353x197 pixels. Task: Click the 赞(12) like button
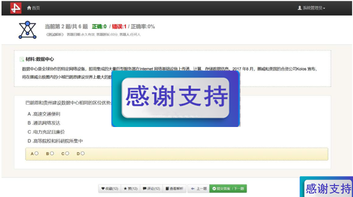click(130, 188)
